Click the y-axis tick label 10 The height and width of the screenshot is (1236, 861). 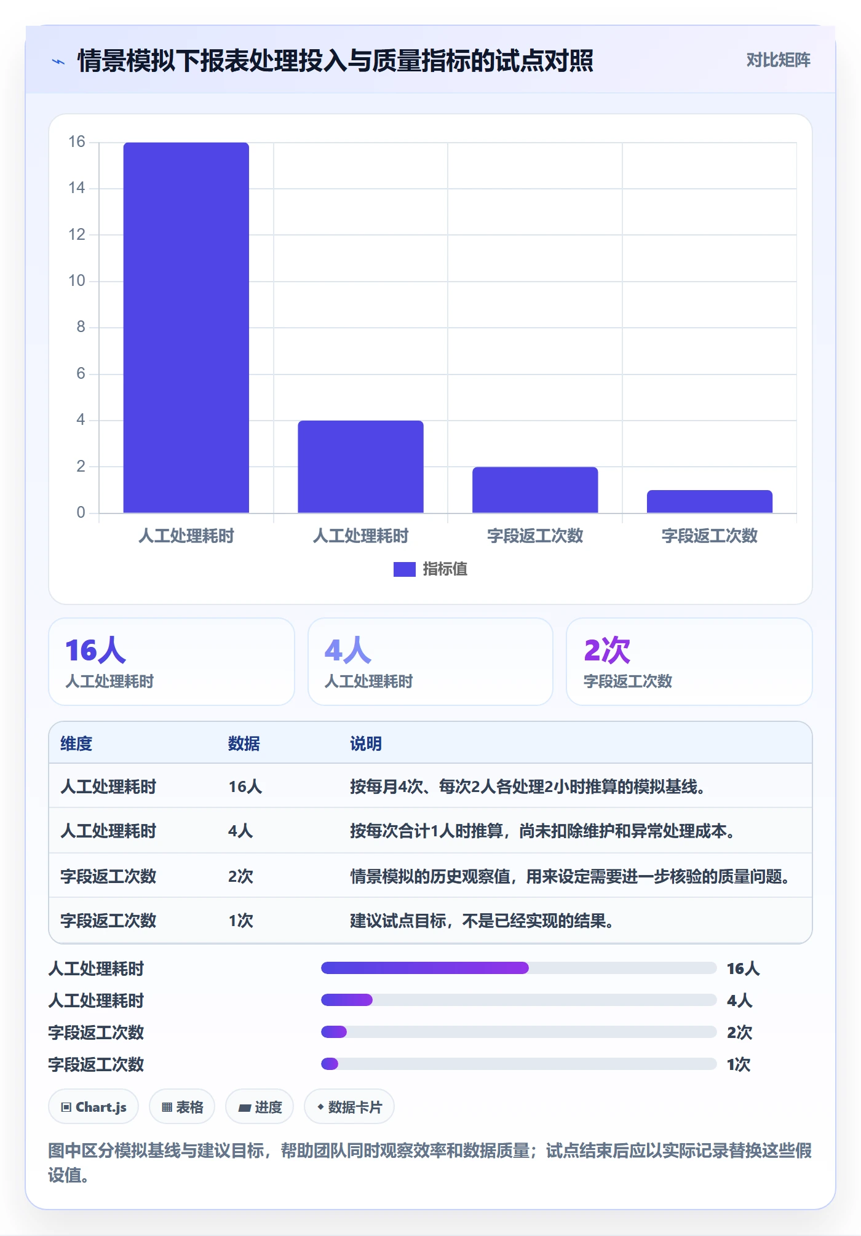coord(77,281)
